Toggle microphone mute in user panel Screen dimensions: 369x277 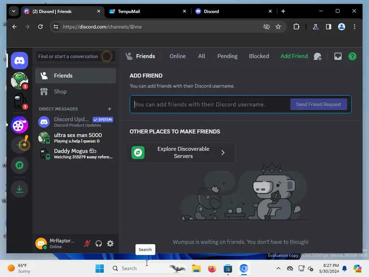[87, 243]
